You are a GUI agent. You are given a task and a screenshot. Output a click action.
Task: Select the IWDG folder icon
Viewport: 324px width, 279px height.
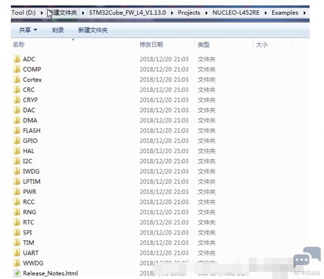click(x=17, y=171)
